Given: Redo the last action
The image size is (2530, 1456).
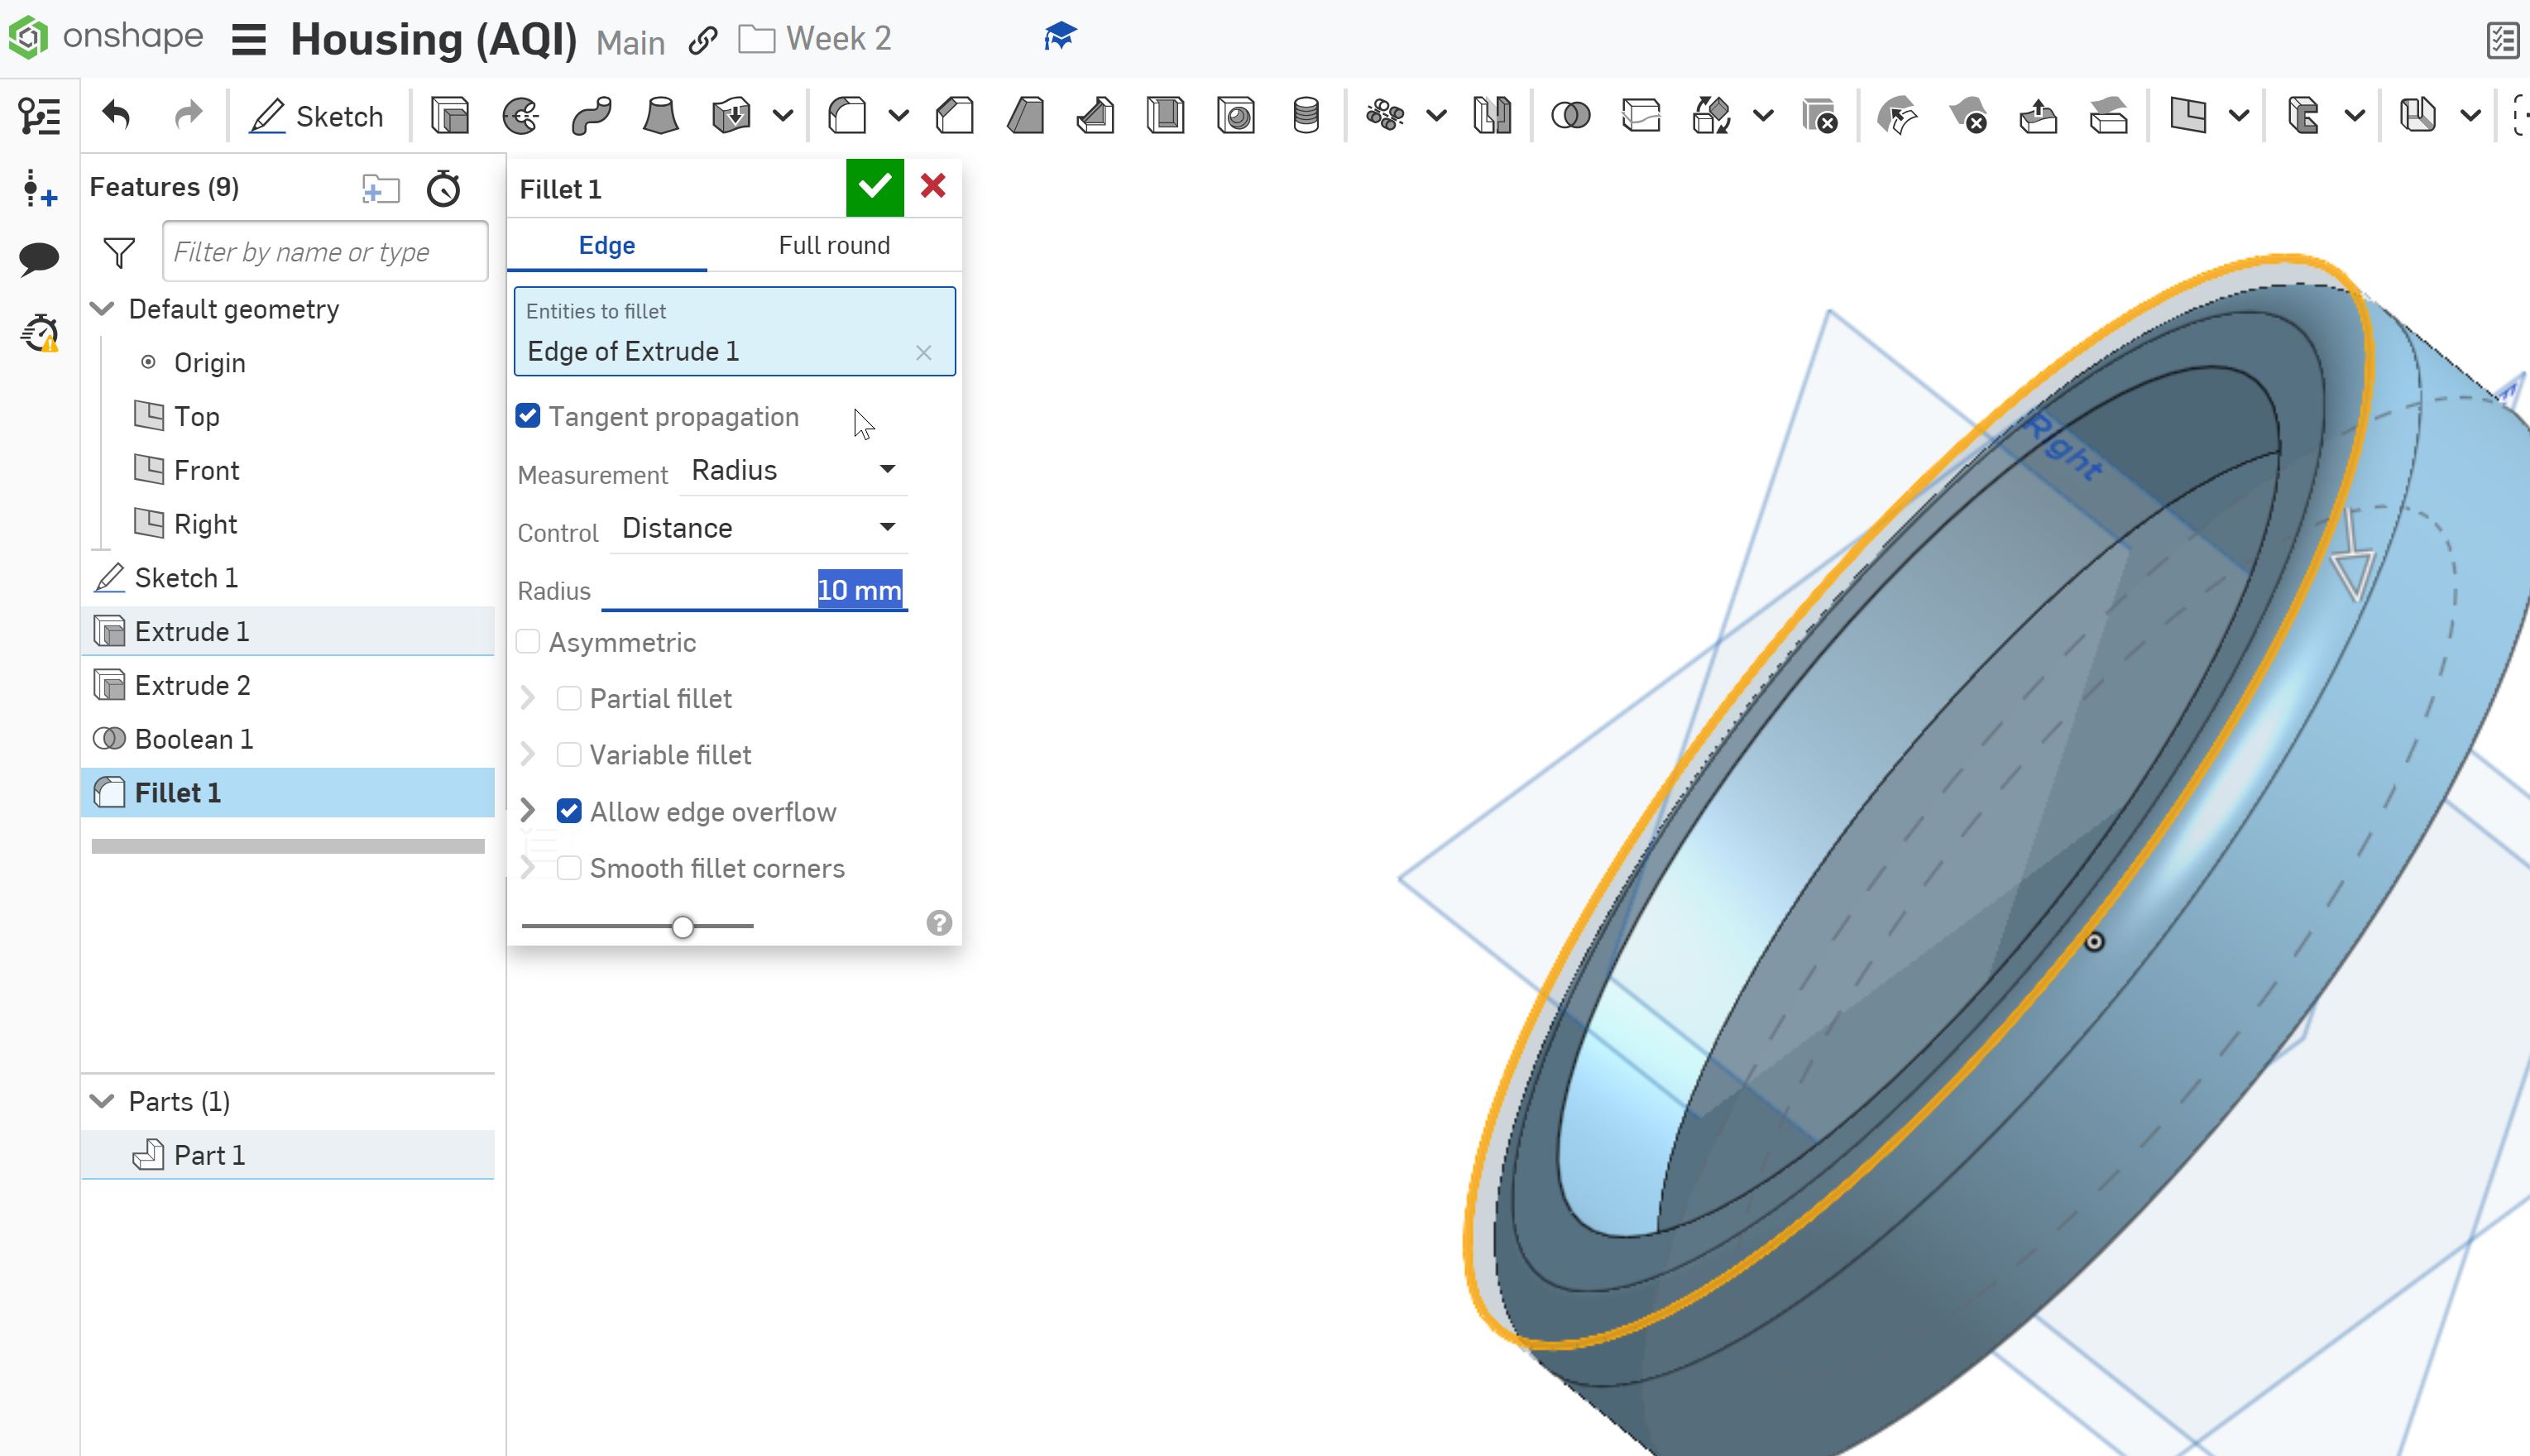Looking at the screenshot, I should click(x=188, y=115).
